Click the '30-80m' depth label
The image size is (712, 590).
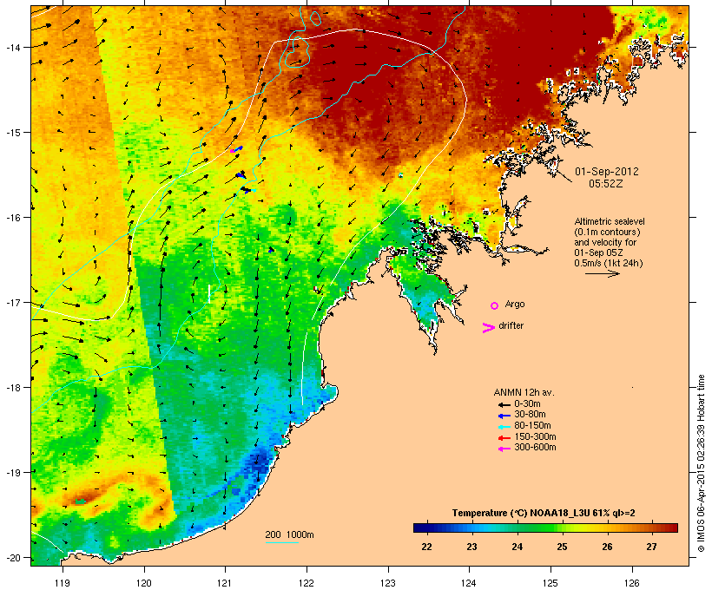tap(530, 415)
